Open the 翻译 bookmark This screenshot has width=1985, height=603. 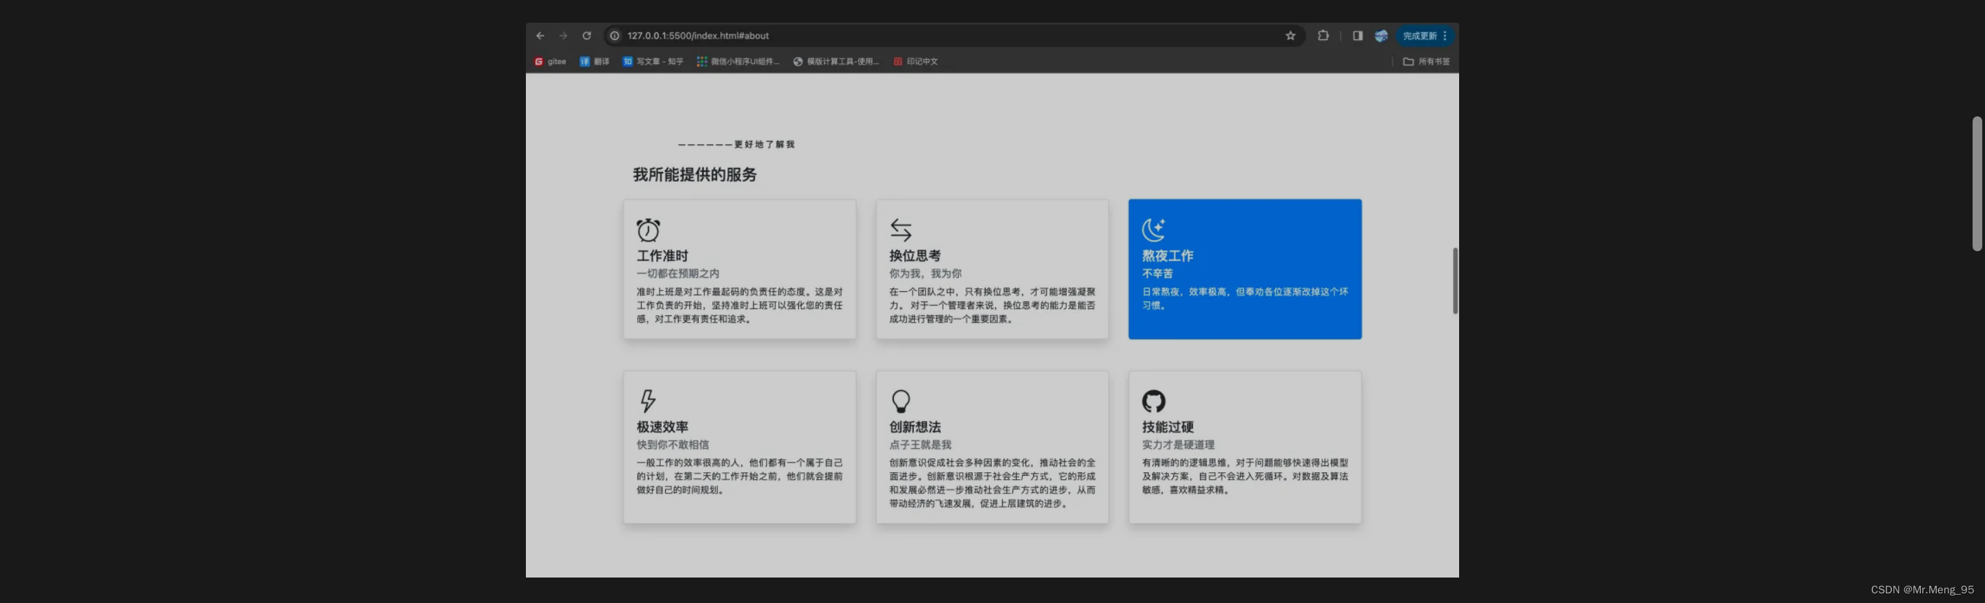[x=594, y=61]
